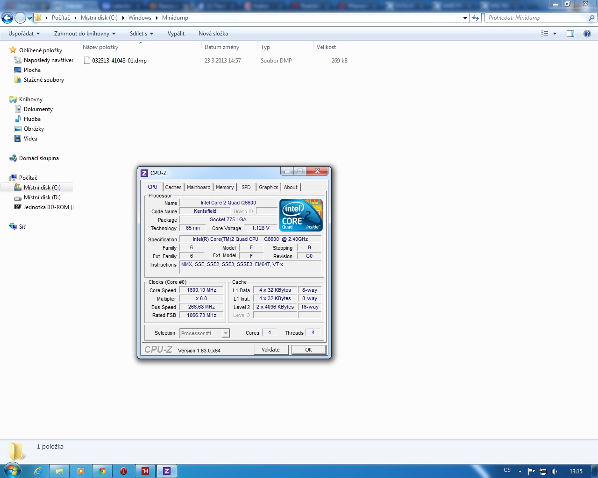Switch to CPU-Z Graphics tab

(269, 187)
